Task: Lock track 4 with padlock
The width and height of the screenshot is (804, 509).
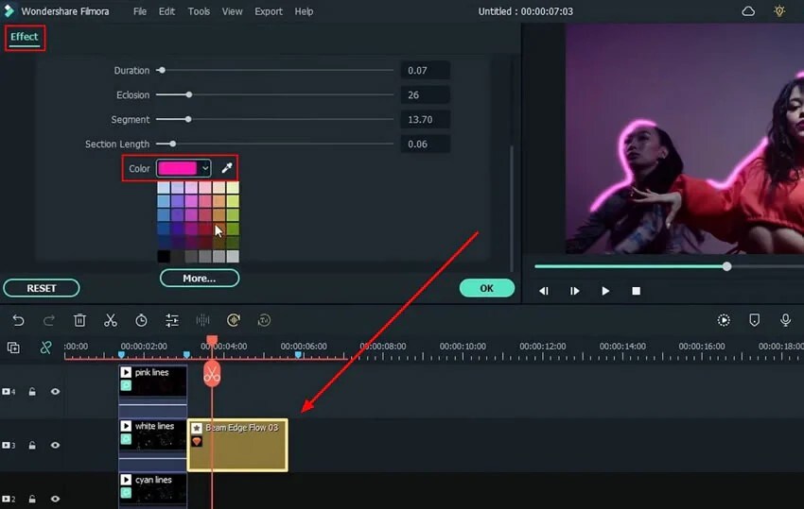Action: (x=32, y=392)
